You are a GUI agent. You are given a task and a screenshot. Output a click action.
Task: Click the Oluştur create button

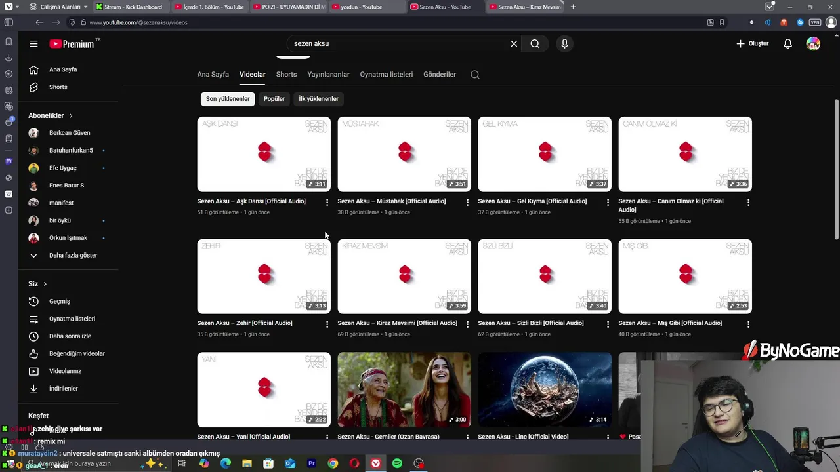click(x=752, y=44)
